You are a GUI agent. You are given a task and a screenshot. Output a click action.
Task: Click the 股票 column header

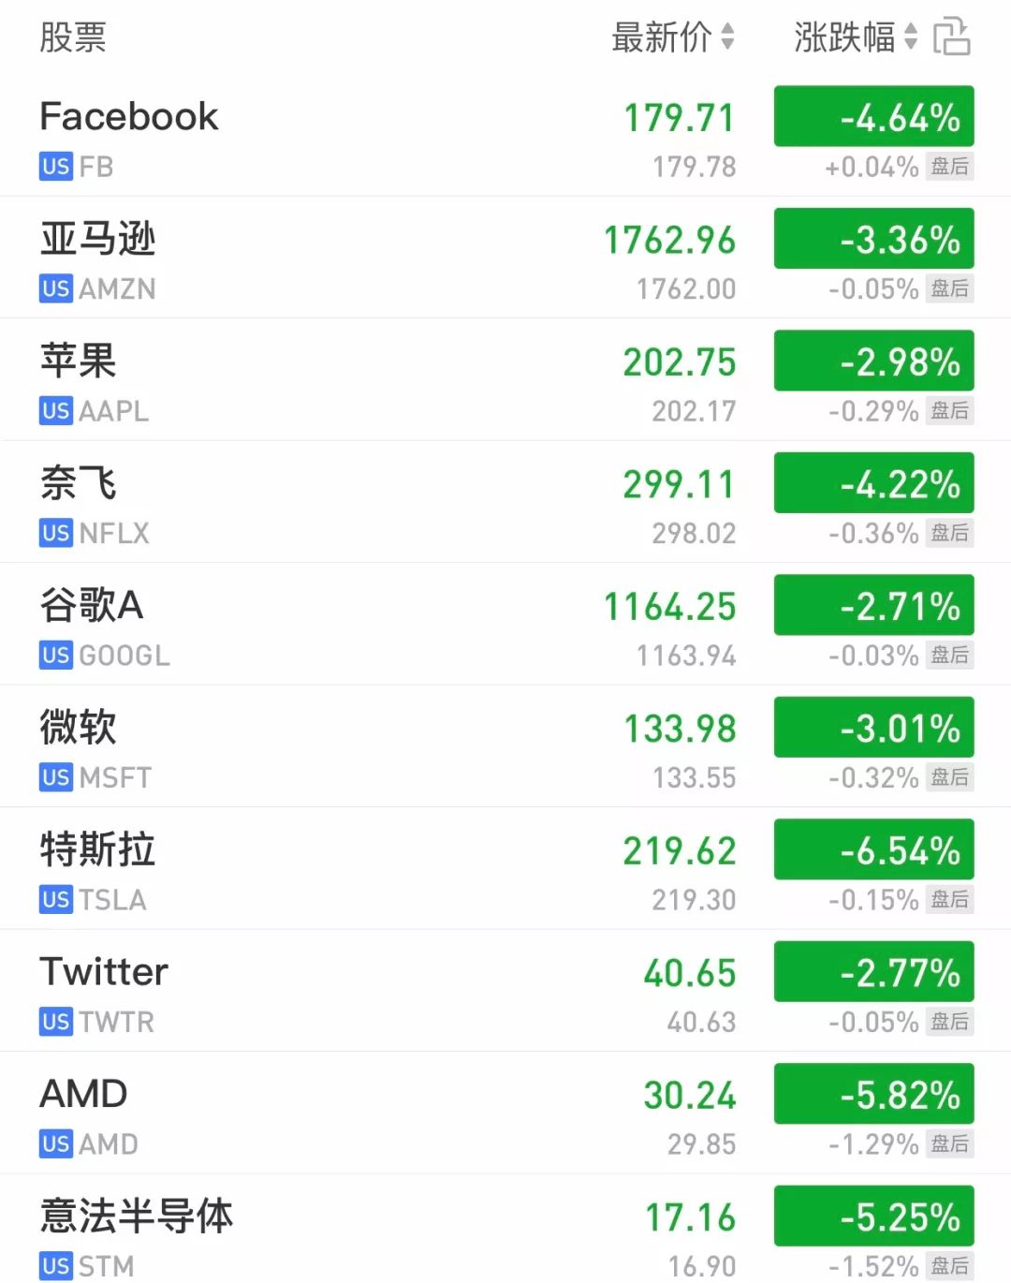73,37
